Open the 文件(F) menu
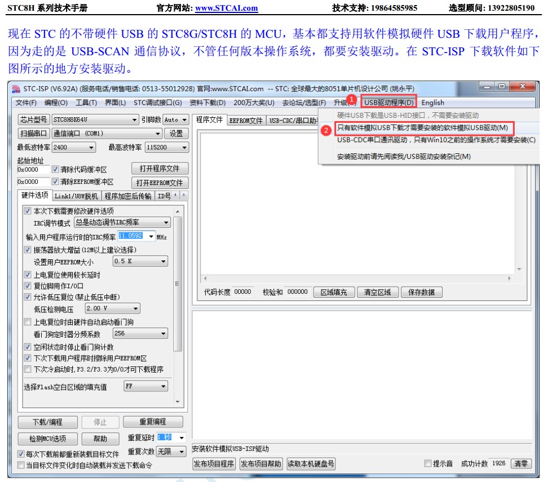 [x=26, y=103]
